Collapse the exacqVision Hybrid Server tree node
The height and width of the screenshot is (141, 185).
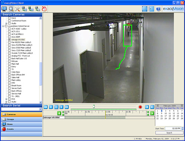point(3,26)
